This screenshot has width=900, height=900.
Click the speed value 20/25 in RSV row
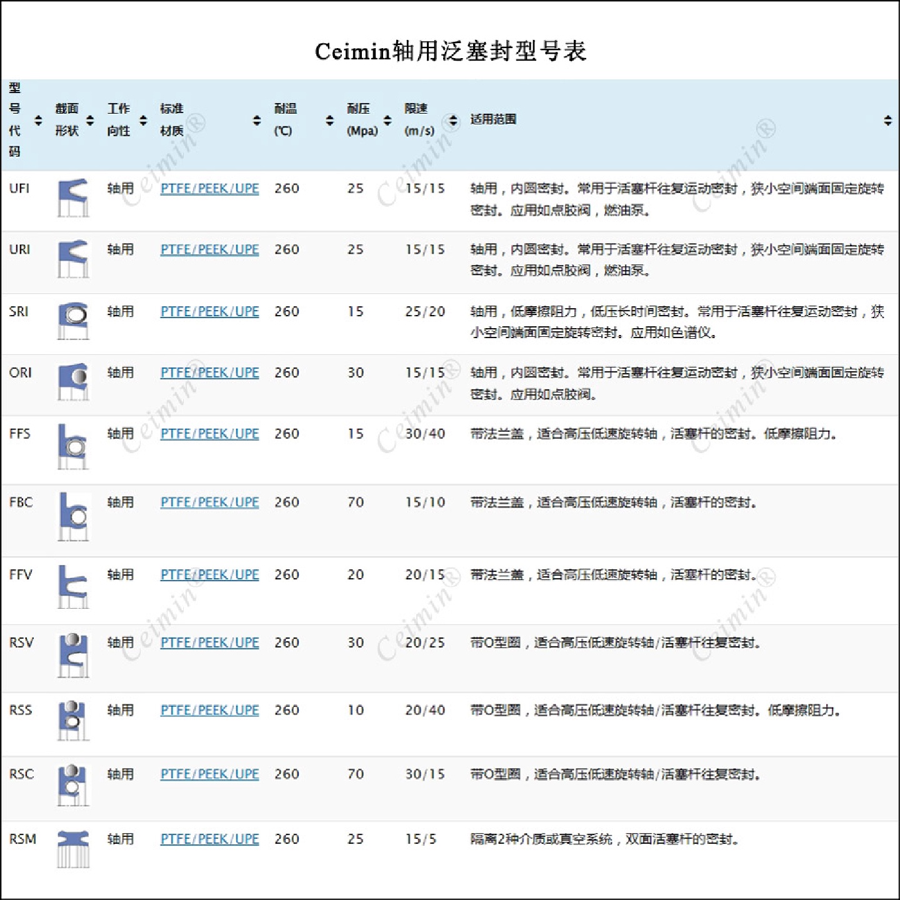[x=425, y=642]
